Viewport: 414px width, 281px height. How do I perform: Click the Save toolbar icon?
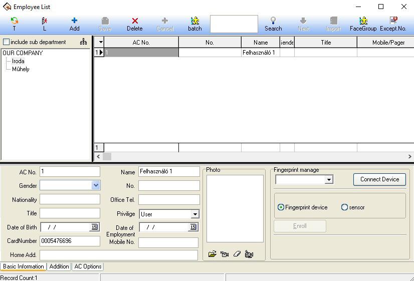pyautogui.click(x=105, y=21)
